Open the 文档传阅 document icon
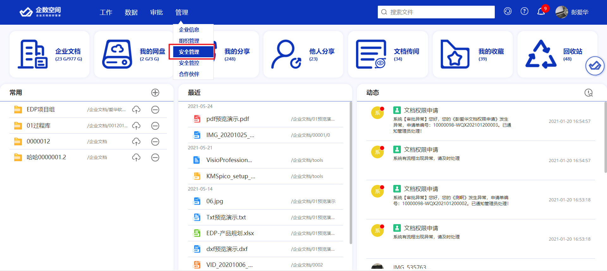This screenshot has width=607, height=271. (371, 54)
